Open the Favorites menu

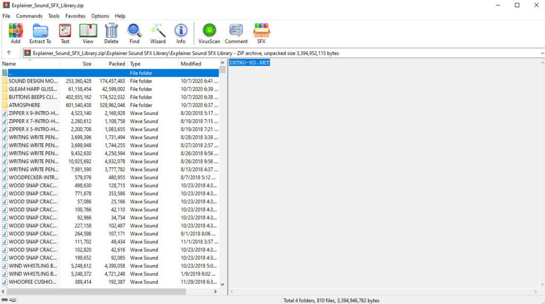click(x=76, y=16)
